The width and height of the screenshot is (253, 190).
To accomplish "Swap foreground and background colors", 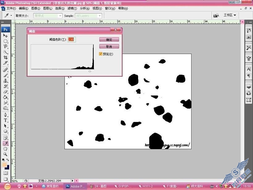I will (8, 160).
